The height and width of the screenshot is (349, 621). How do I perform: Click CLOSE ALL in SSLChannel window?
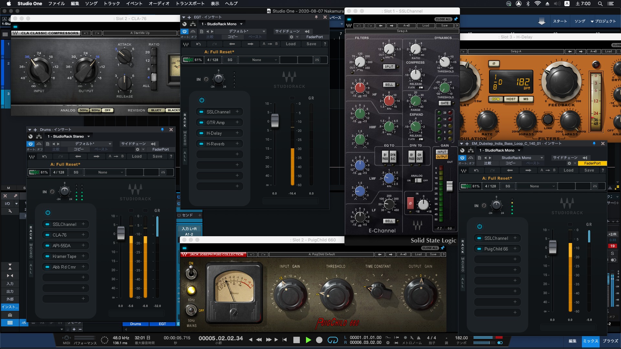click(443, 19)
